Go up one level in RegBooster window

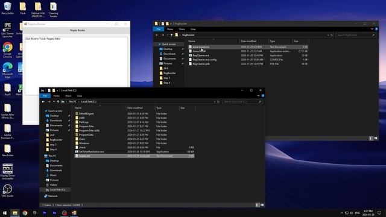click(x=171, y=35)
